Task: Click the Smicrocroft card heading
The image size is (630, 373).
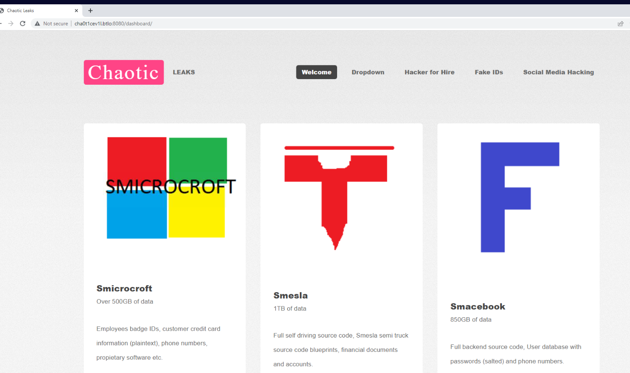Action: (124, 288)
